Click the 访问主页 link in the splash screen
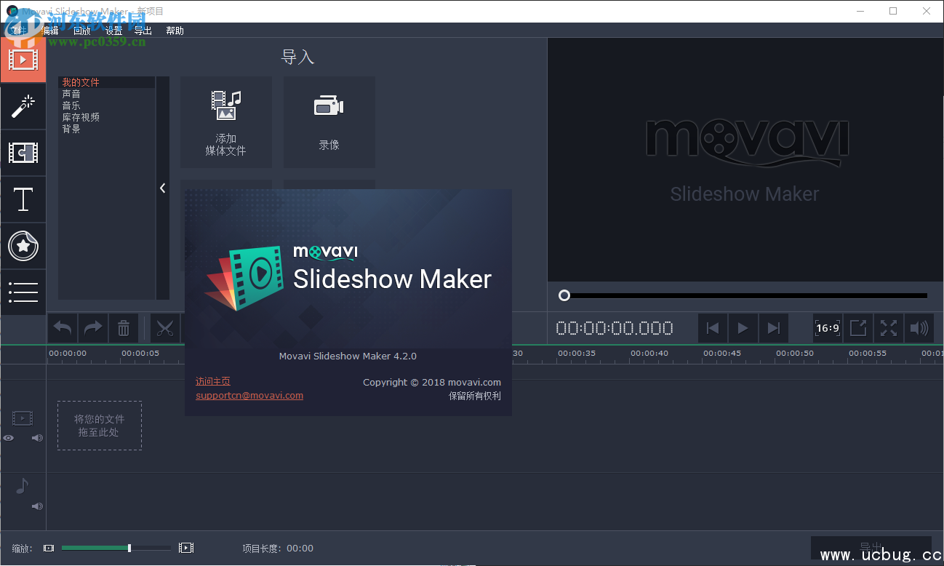This screenshot has height=566, width=944. [x=212, y=380]
